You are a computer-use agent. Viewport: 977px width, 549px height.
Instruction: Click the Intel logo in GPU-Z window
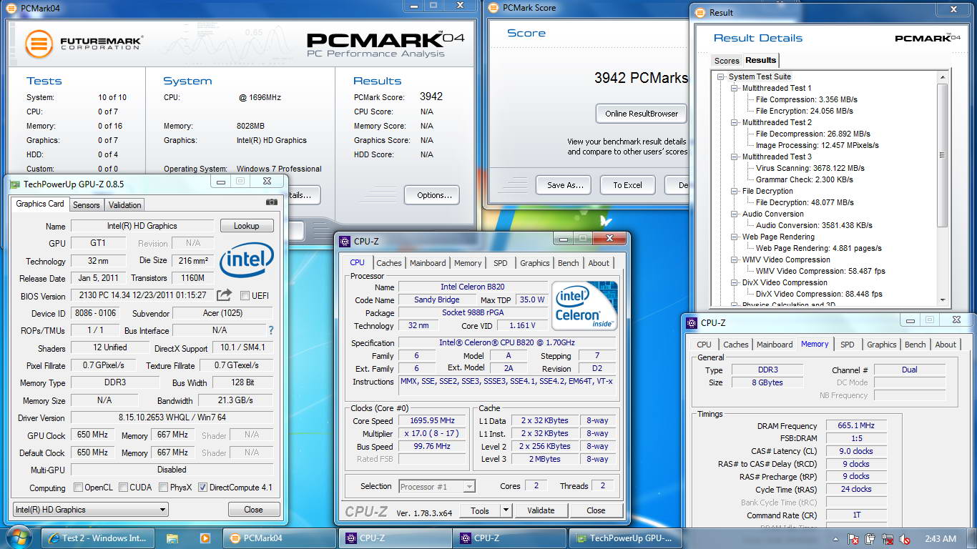247,259
